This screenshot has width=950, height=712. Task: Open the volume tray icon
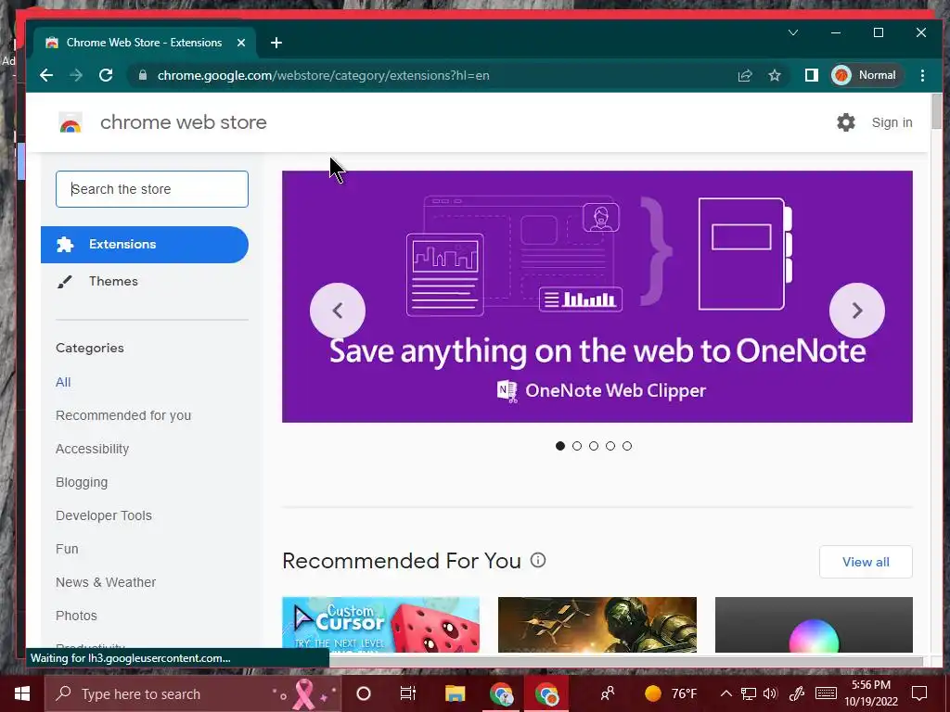(x=771, y=693)
